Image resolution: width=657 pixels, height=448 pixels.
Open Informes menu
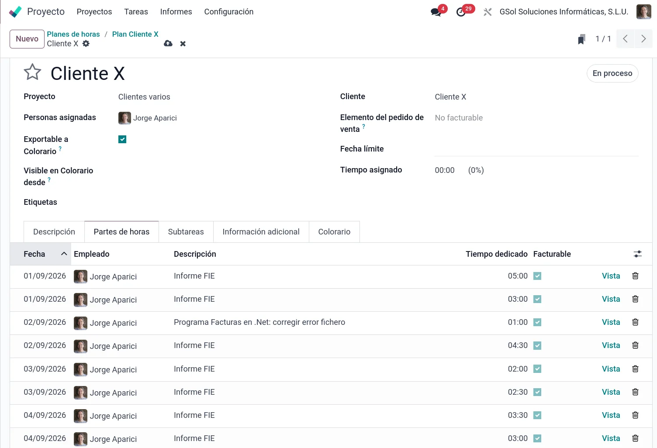[x=176, y=12]
